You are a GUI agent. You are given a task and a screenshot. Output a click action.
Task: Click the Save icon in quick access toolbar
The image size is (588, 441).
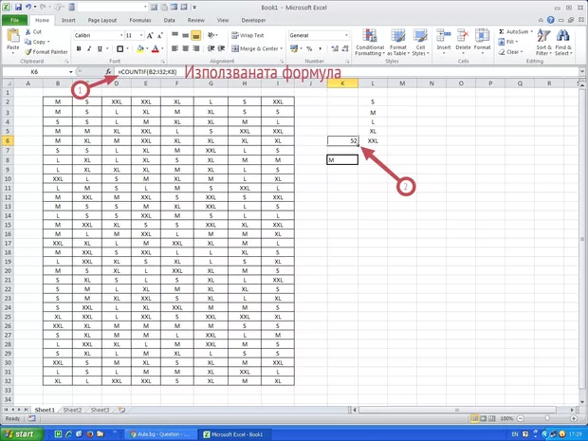point(18,8)
